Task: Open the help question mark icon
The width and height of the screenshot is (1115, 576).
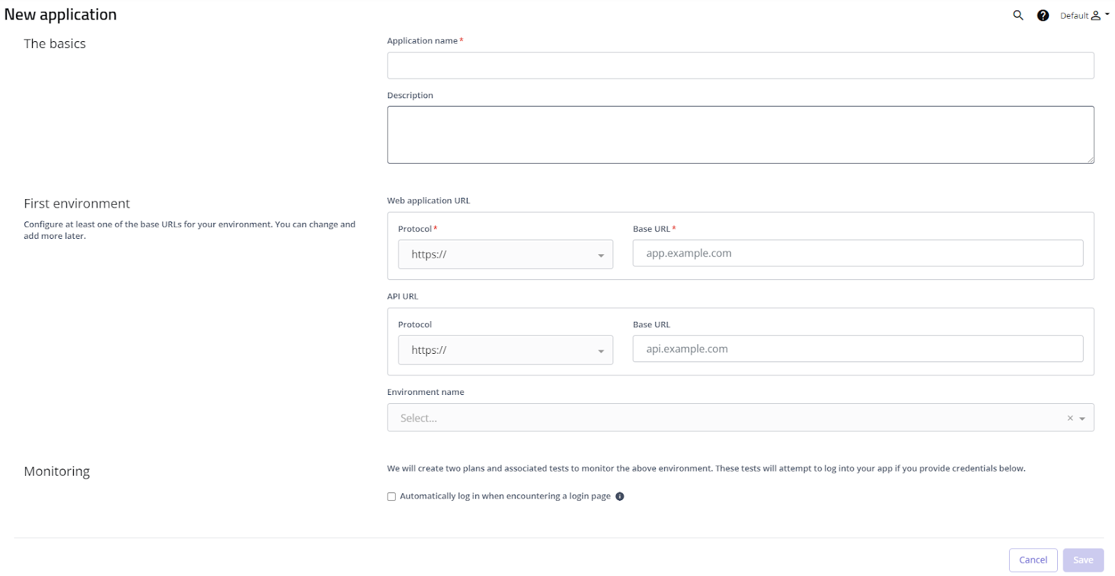Action: click(1043, 15)
